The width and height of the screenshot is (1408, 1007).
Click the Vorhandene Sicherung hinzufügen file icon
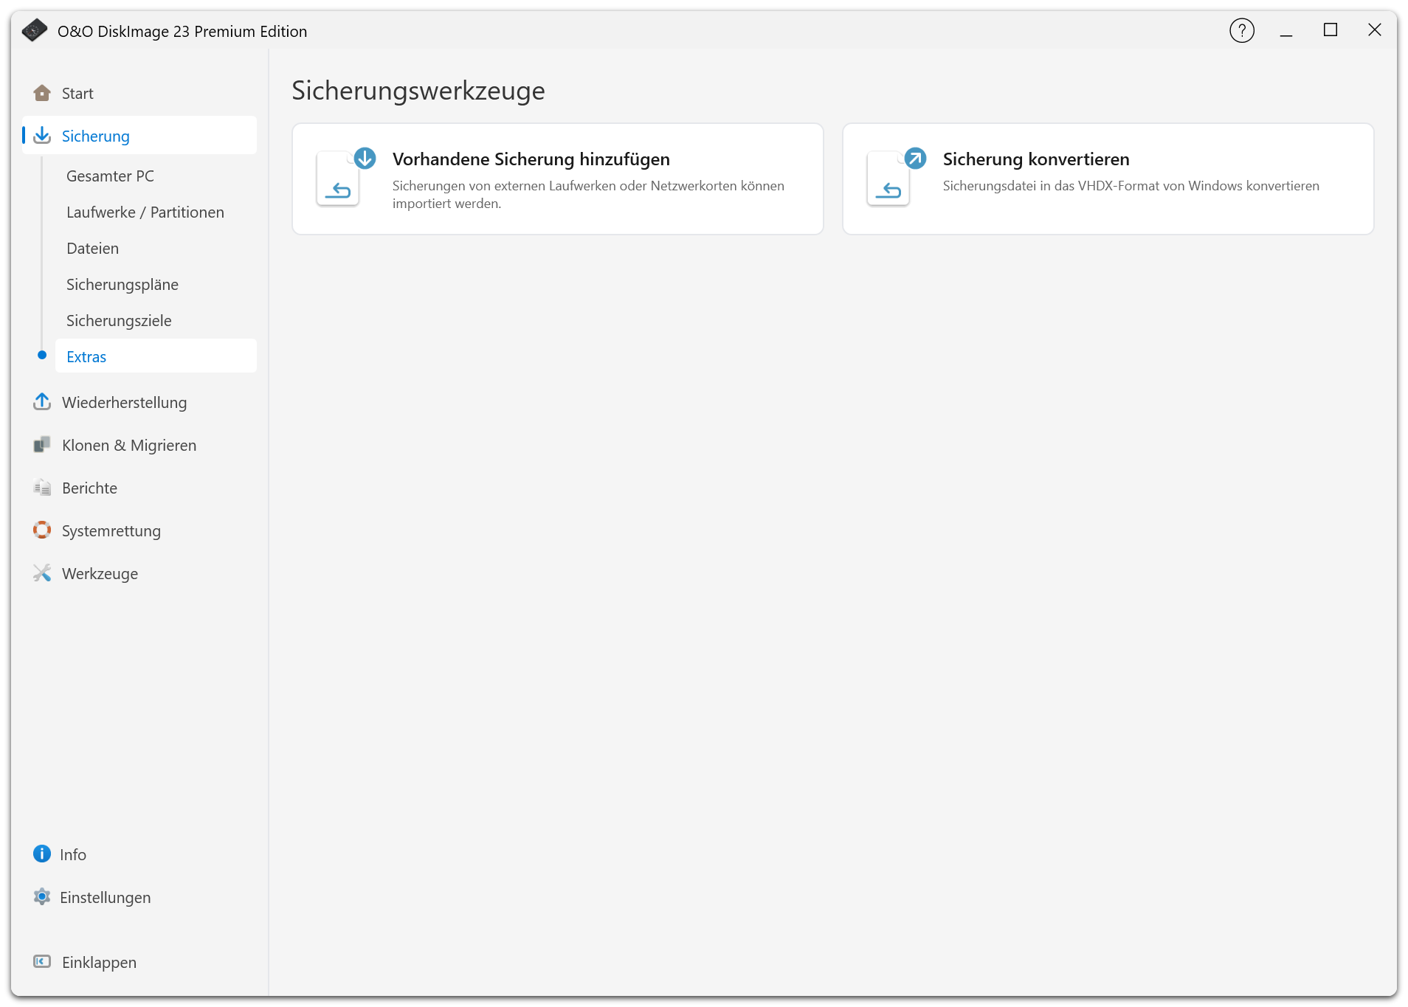(345, 177)
